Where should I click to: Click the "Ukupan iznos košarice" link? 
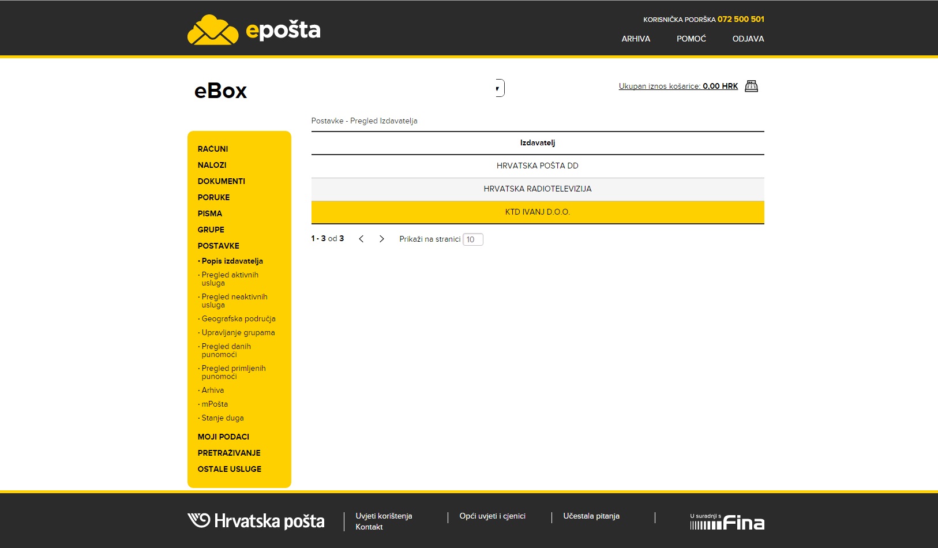(x=659, y=86)
